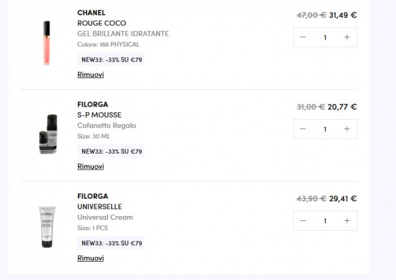Decrease quantity of Chanel Rouge Coco
The height and width of the screenshot is (280, 396).
[x=303, y=37]
